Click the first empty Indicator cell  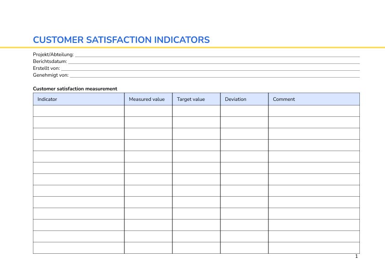click(79, 110)
